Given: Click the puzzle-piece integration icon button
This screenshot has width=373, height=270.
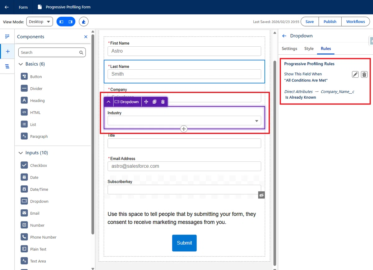Looking at the screenshot, I should [x=84, y=22].
